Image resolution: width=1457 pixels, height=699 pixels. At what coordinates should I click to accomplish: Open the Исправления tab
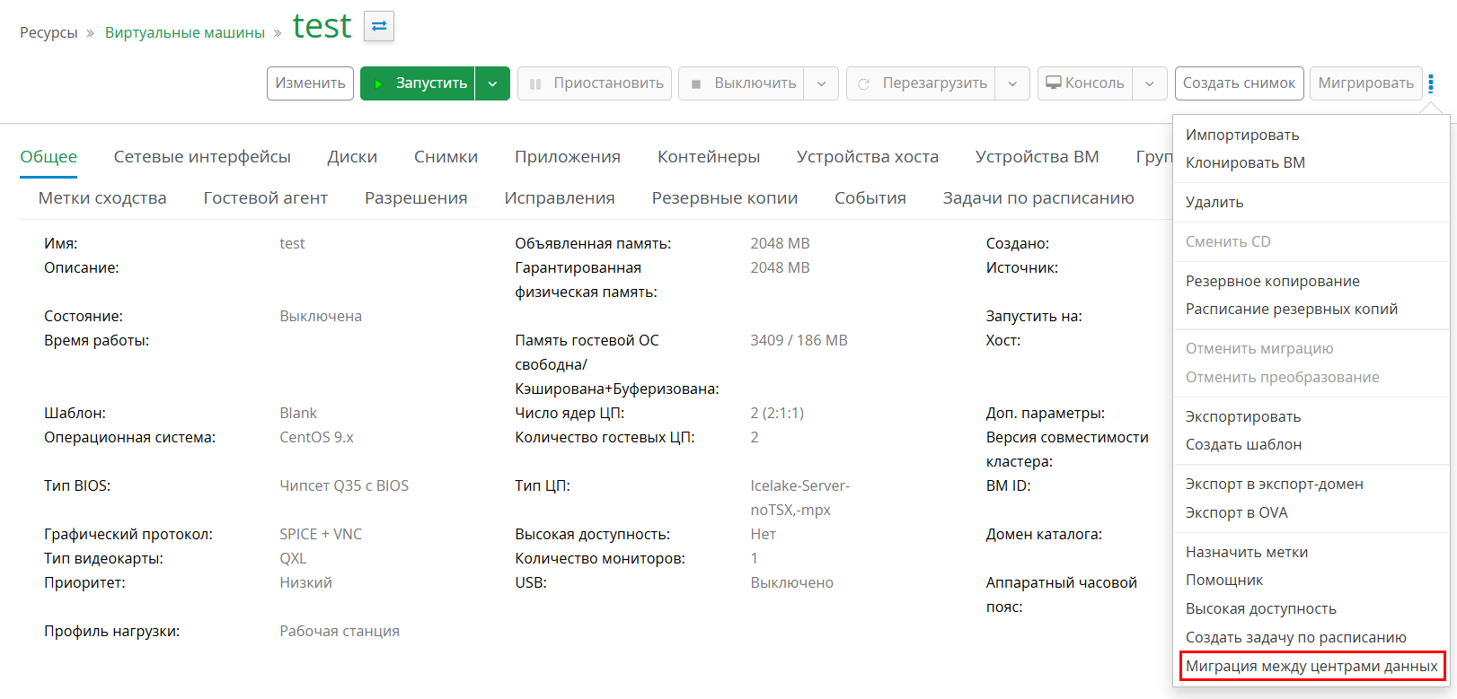coord(560,198)
